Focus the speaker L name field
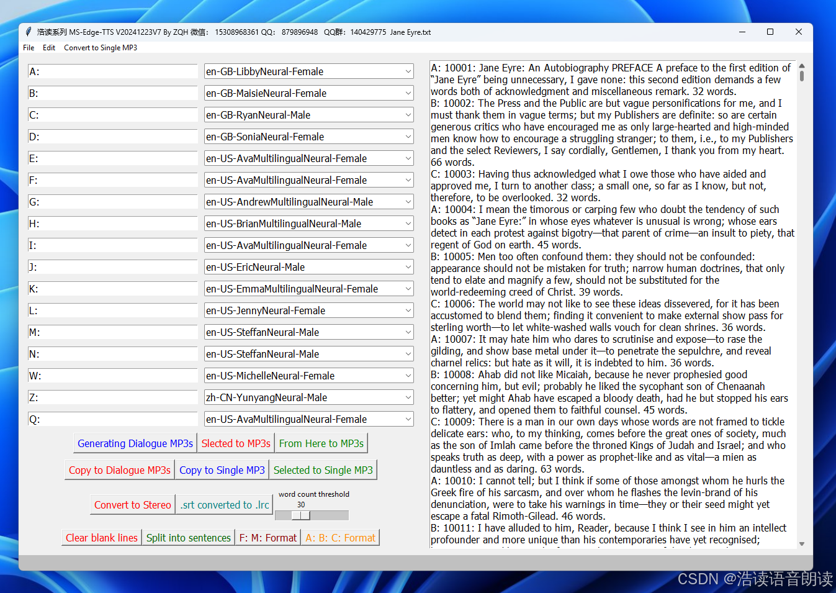This screenshot has width=836, height=593. click(x=113, y=310)
